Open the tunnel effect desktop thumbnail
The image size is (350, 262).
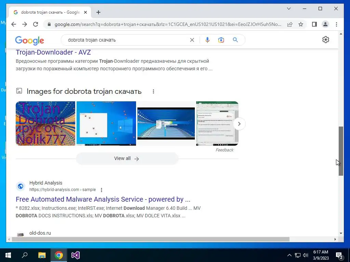tap(166, 123)
